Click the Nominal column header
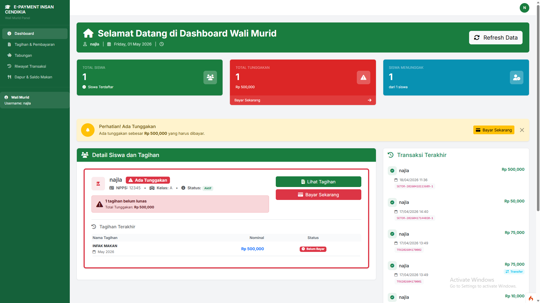Screen dimensions: 540x303 257,238
